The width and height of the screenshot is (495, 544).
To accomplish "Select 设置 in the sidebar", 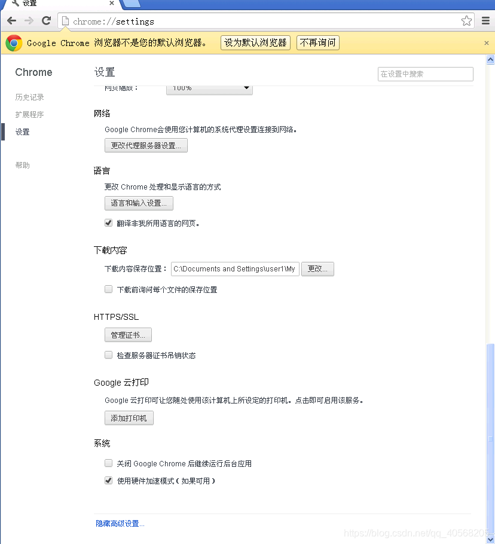I will pos(23,132).
